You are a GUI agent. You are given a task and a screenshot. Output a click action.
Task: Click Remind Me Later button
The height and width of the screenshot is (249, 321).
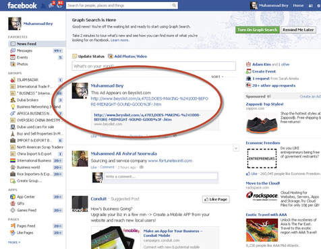coord(298,30)
